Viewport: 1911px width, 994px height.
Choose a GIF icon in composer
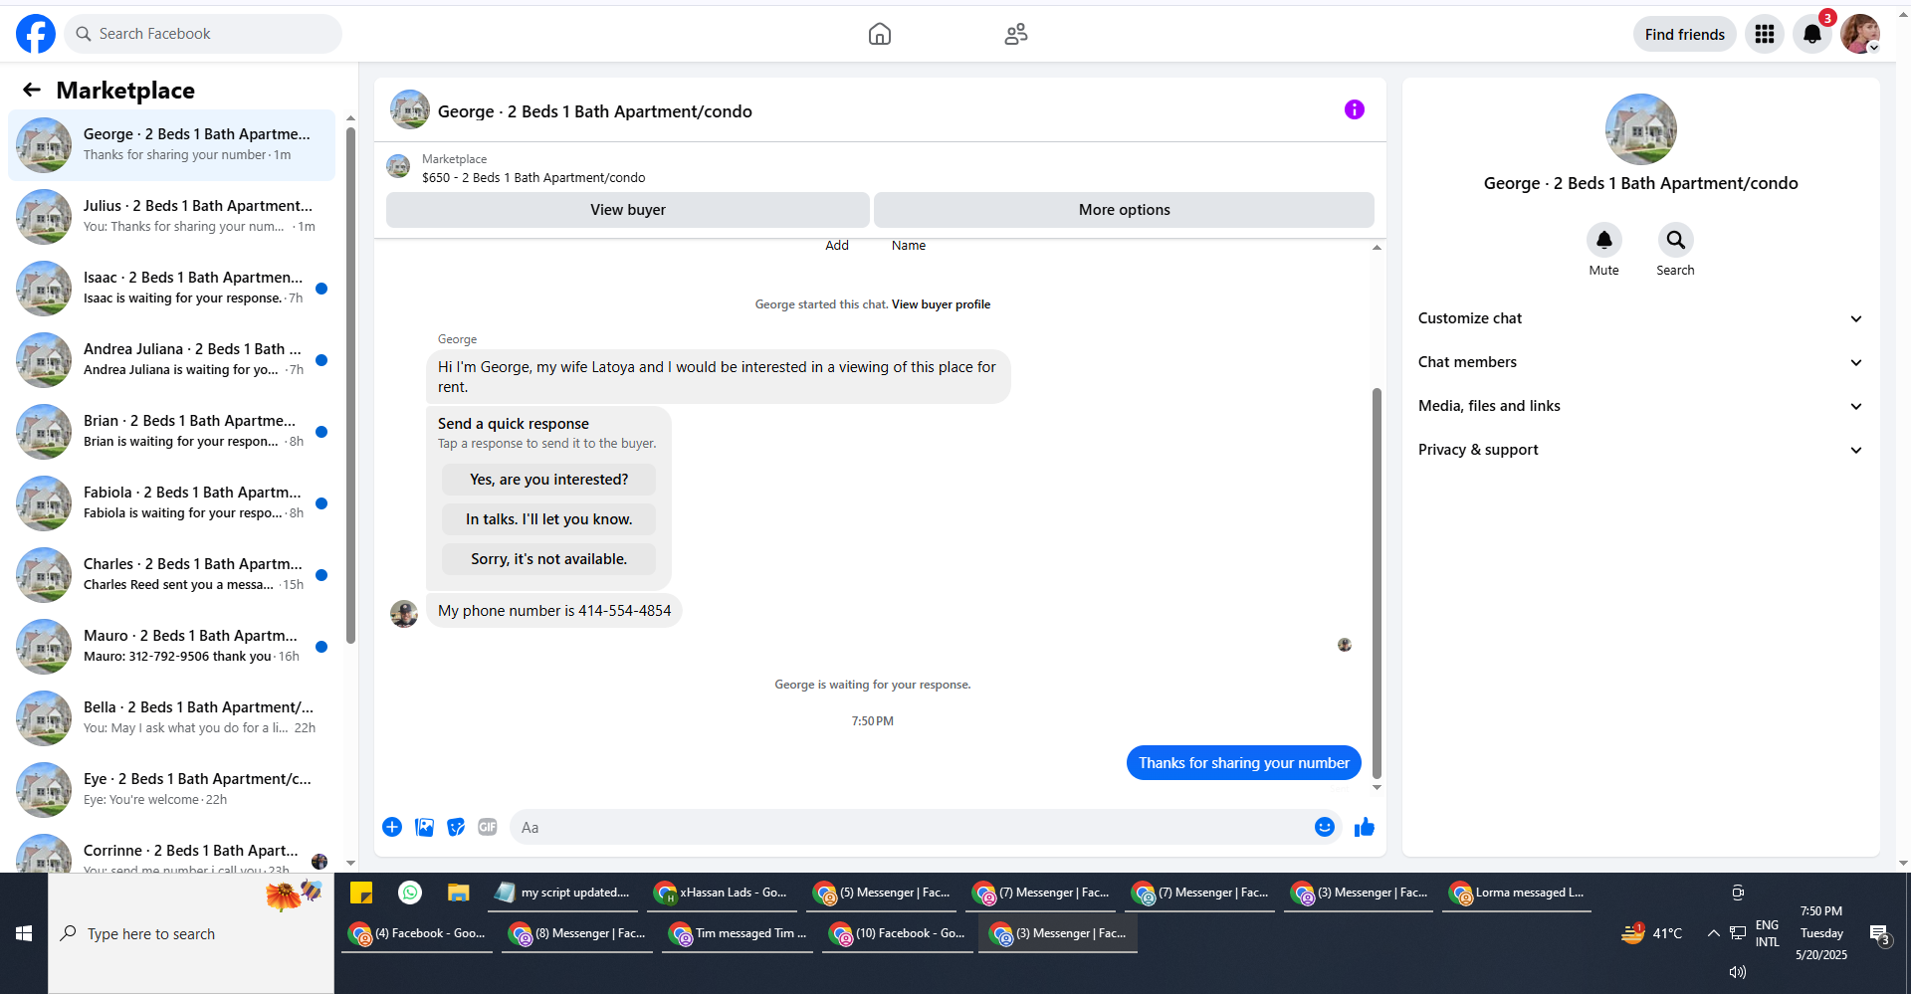point(488,827)
